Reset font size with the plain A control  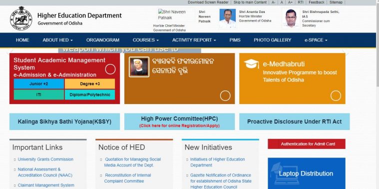coord(282,2)
